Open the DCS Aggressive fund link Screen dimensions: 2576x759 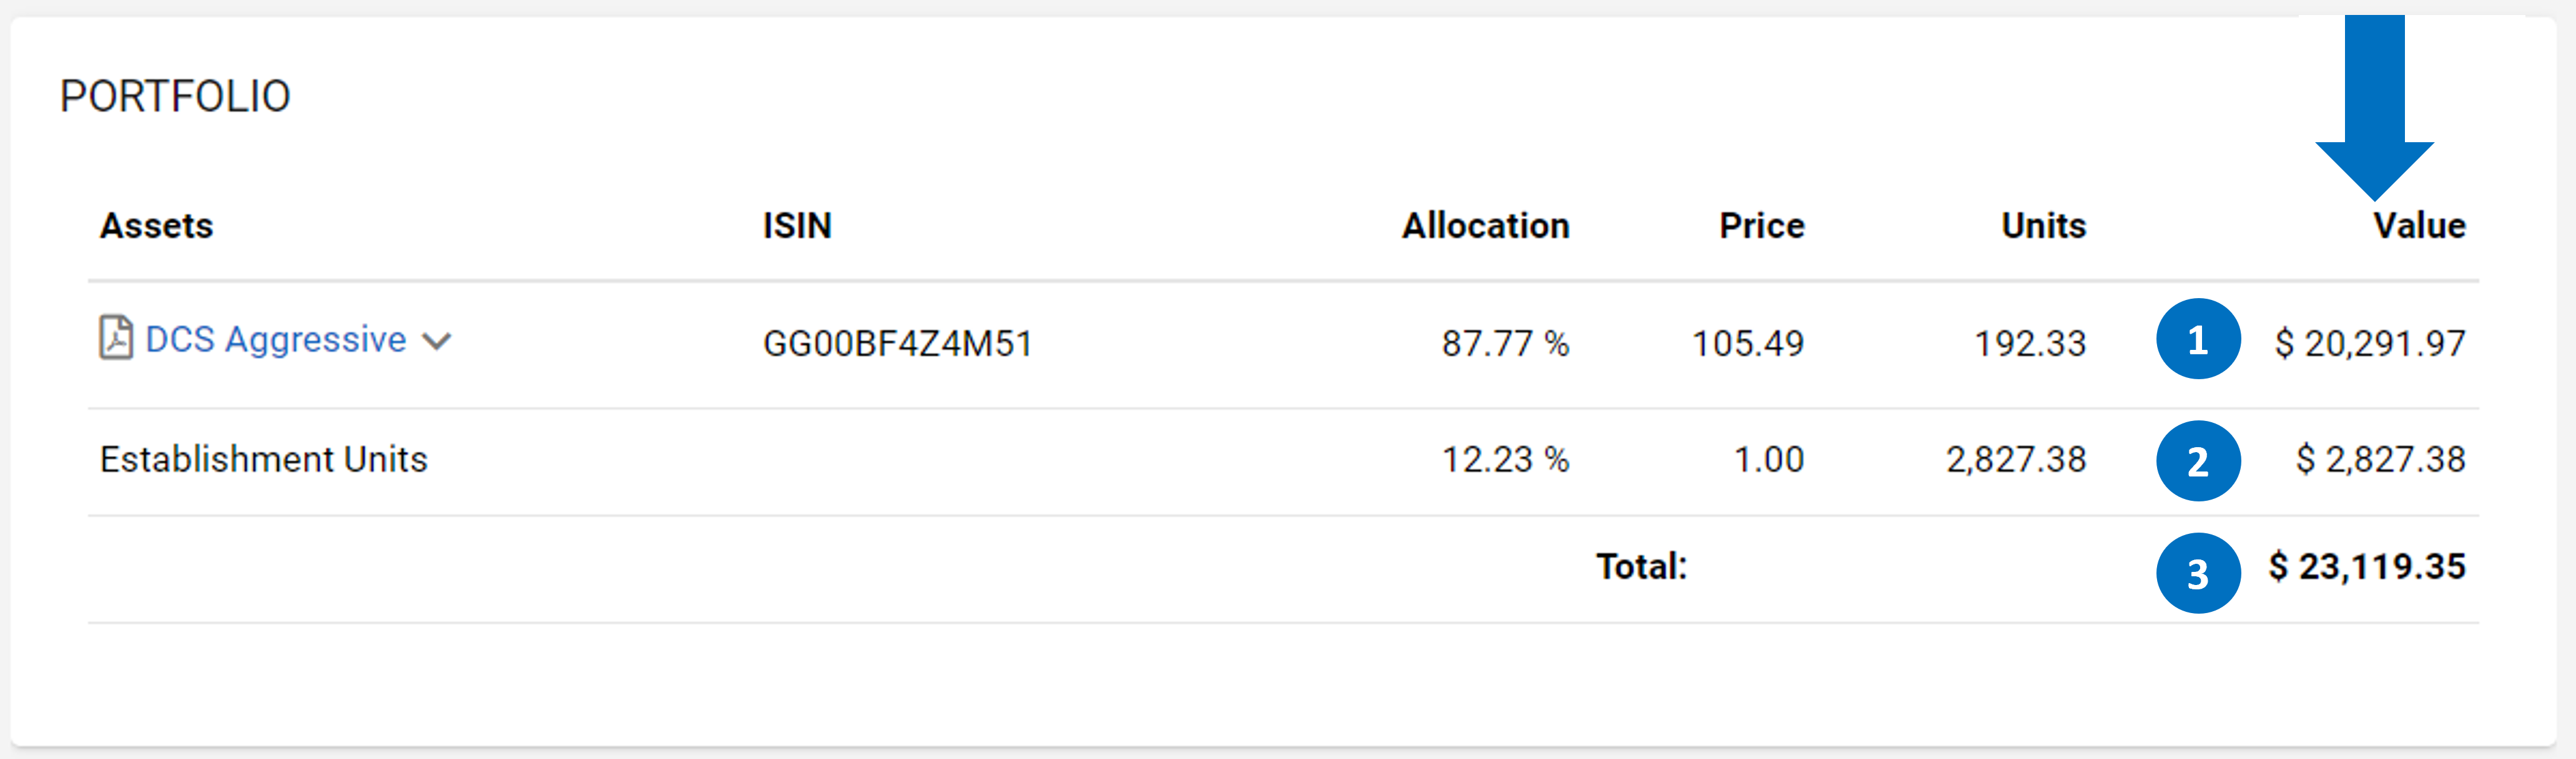276,339
